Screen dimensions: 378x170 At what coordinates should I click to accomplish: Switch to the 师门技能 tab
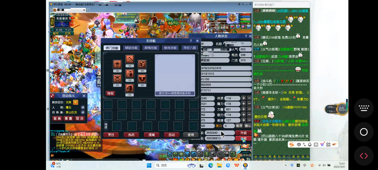tap(112, 48)
